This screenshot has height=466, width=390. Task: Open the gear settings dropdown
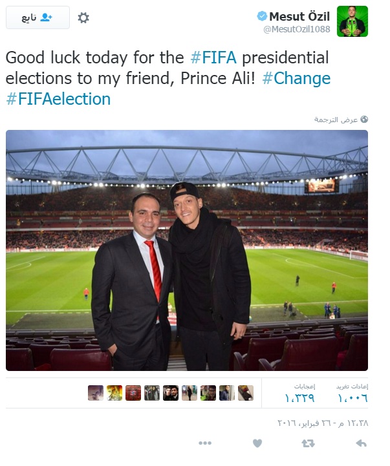(83, 17)
